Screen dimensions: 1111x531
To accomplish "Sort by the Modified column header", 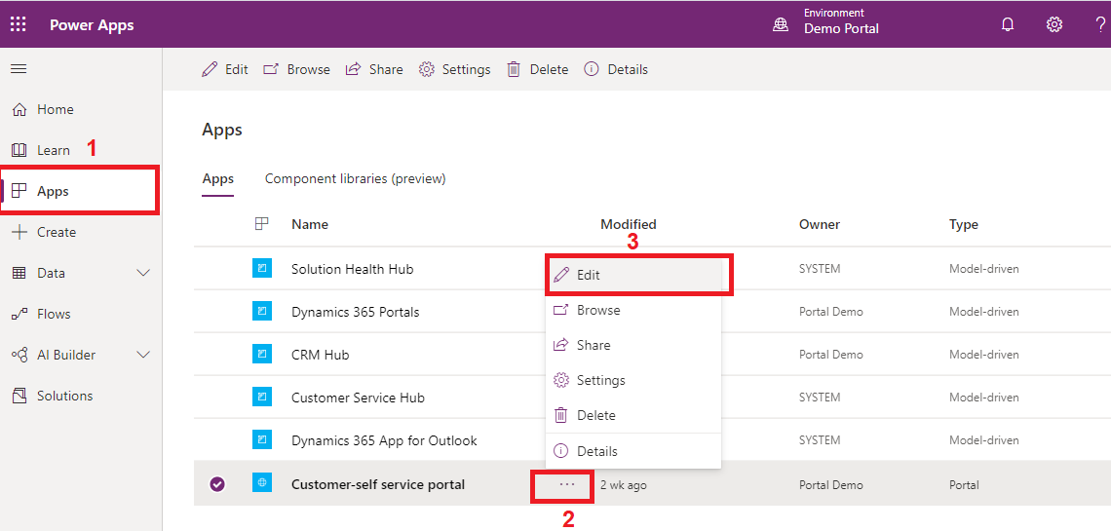I will (x=629, y=224).
